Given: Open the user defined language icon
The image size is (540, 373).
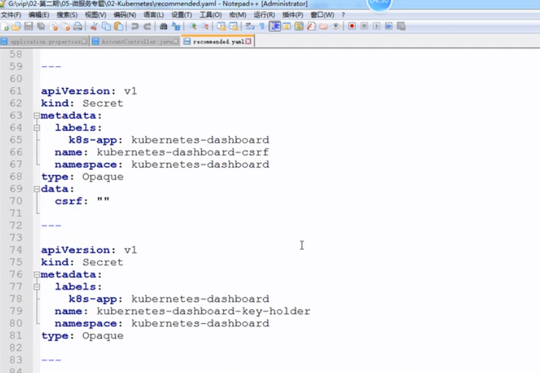Looking at the screenshot, I should point(286,26).
